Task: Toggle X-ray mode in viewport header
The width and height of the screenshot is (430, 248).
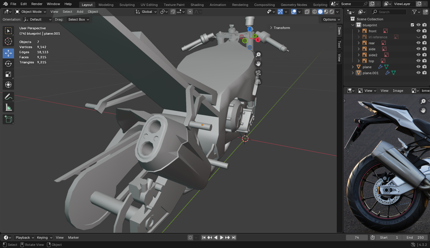Action: (307, 12)
